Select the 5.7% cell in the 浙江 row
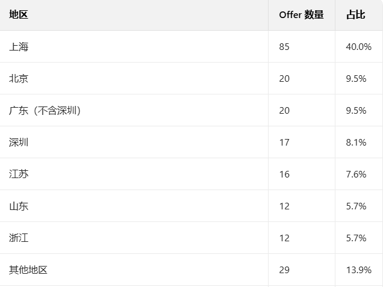 click(x=356, y=238)
